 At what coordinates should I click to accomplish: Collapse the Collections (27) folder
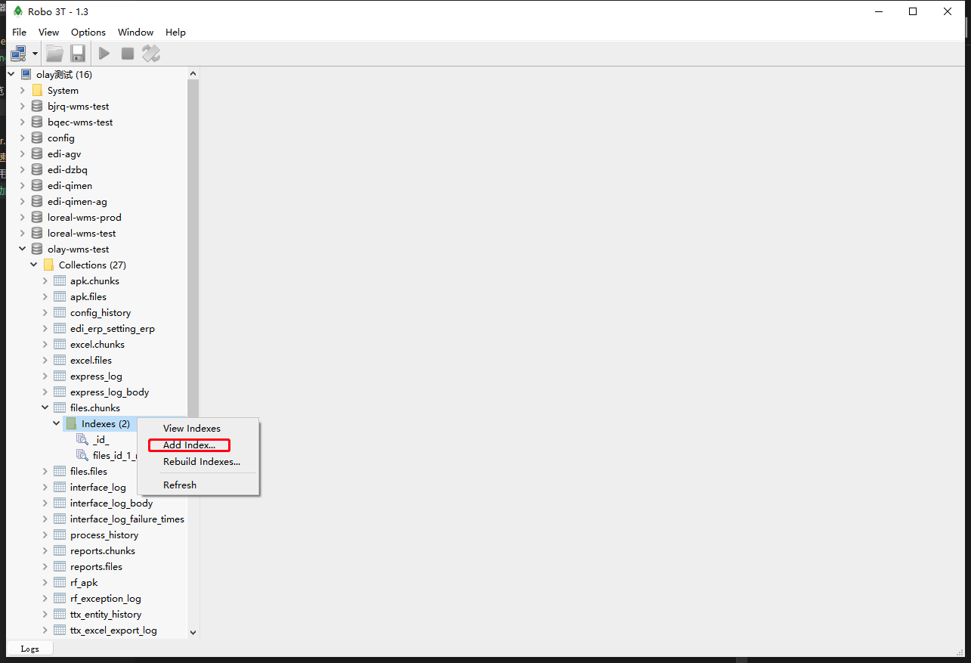(x=34, y=265)
